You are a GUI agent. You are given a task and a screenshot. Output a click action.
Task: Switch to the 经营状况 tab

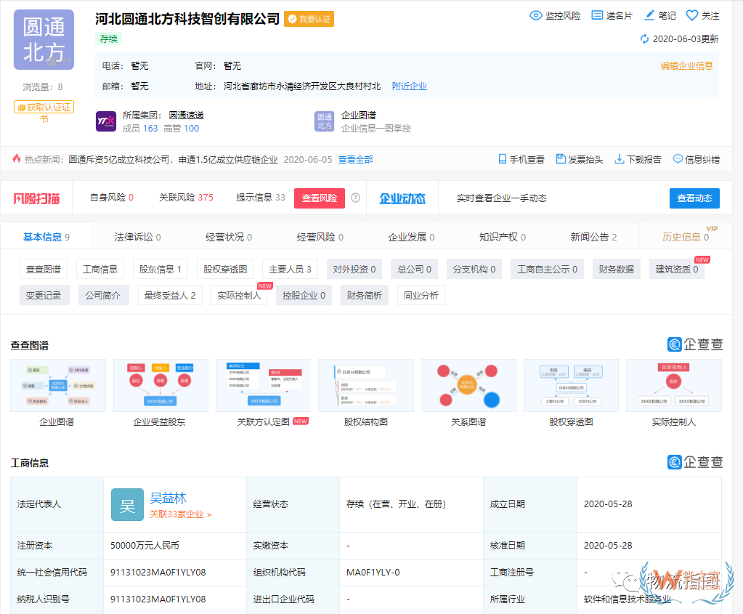229,237
